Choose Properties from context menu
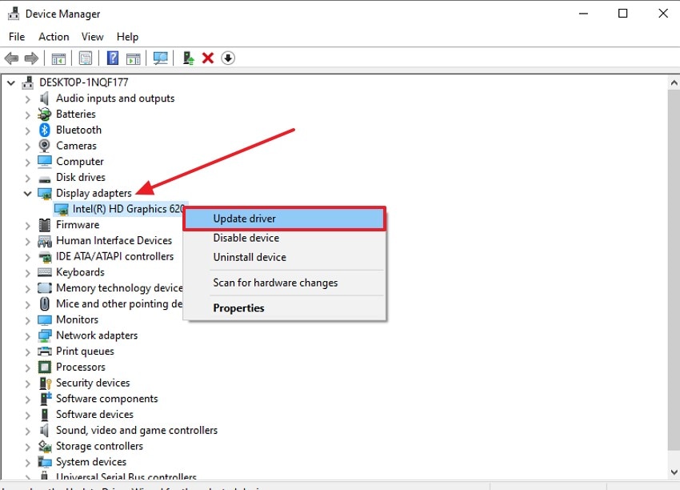 coord(284,307)
